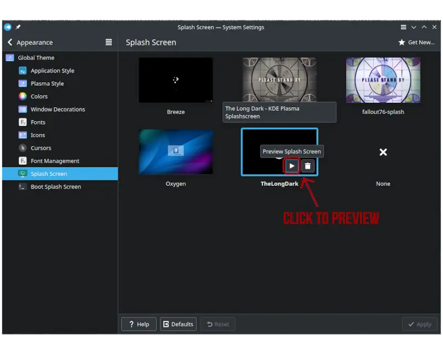The height and width of the screenshot is (354, 443).
Task: Open the Font Management page
Action: tap(55, 161)
